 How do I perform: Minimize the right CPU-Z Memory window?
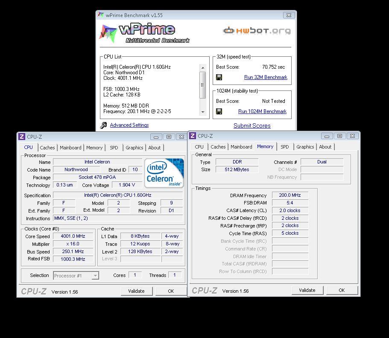(327, 136)
